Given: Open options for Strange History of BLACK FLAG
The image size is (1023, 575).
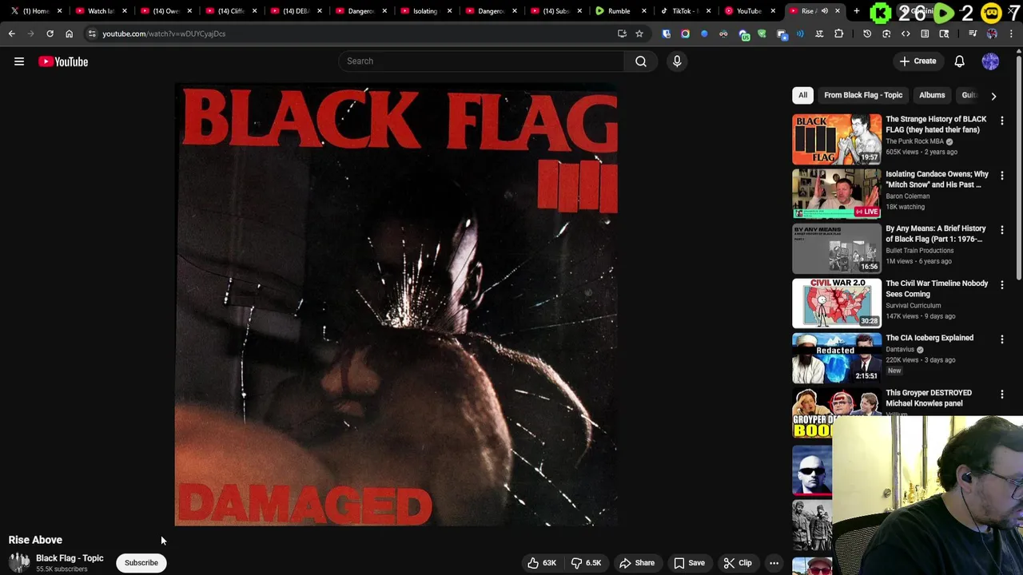Looking at the screenshot, I should click(1002, 121).
